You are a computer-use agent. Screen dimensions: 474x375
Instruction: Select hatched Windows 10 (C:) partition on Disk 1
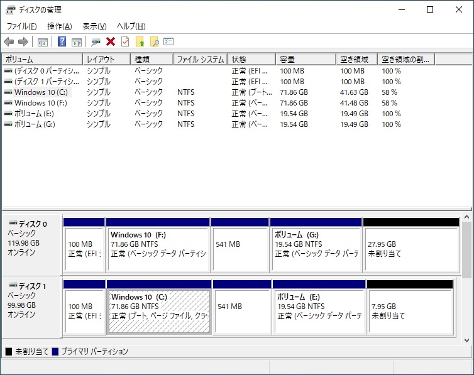coord(159,307)
